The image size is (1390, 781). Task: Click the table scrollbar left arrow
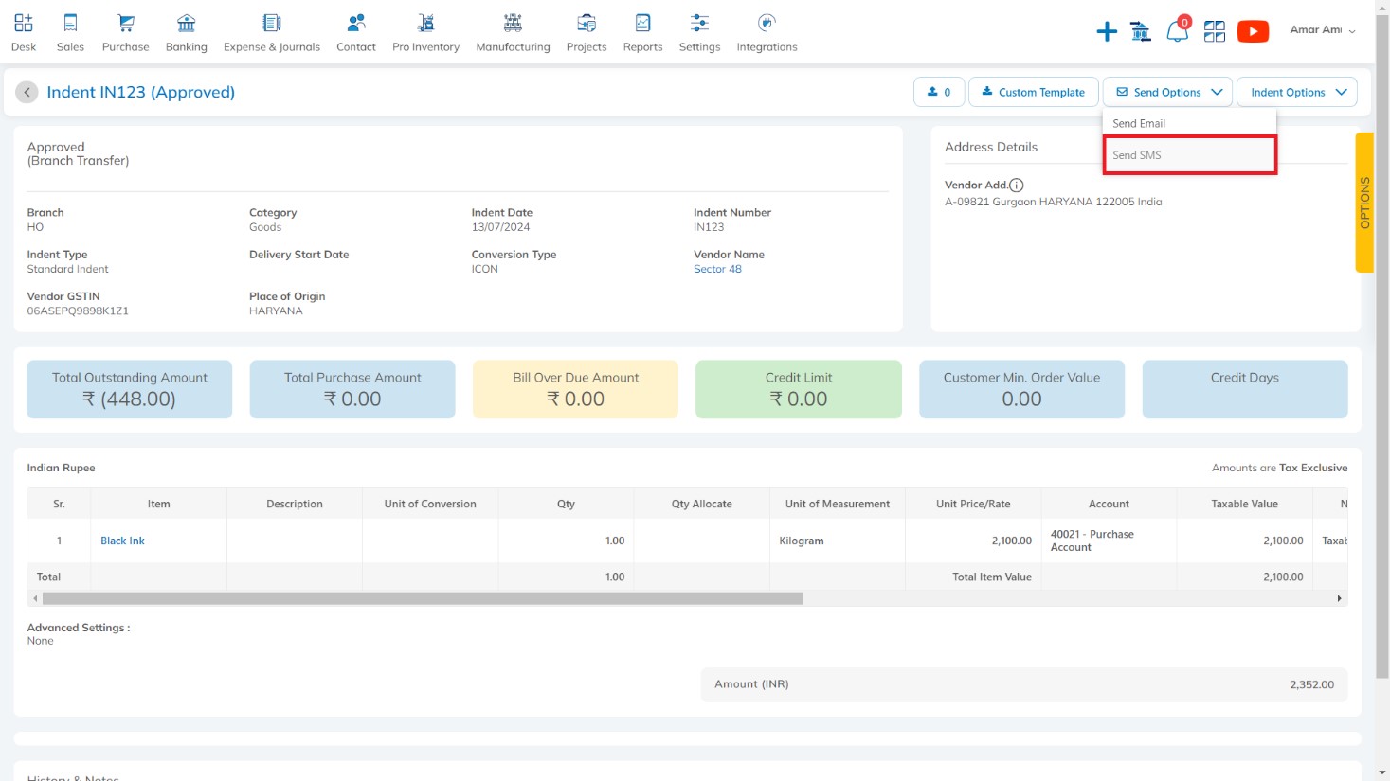(x=35, y=598)
